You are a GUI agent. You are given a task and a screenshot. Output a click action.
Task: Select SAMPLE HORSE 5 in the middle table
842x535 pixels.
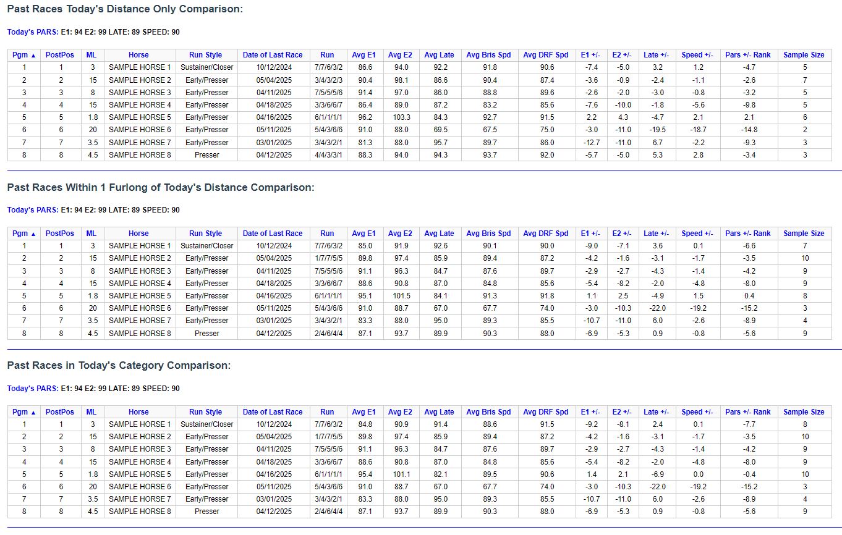tap(138, 295)
